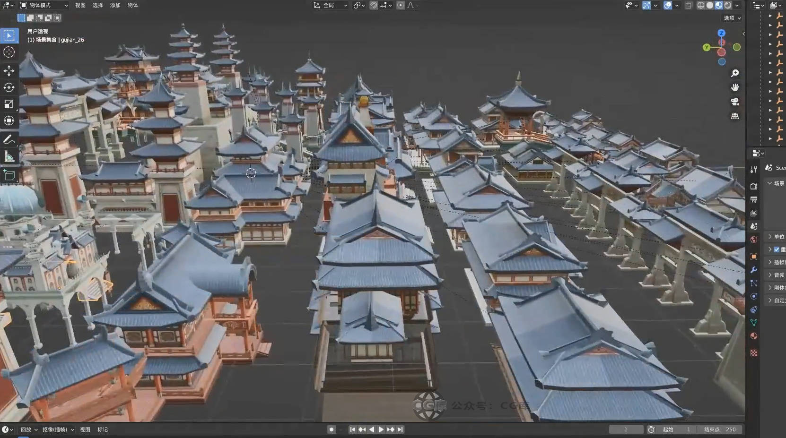The height and width of the screenshot is (438, 786).
Task: Choose the 3D Cursor tool
Action: click(9, 52)
